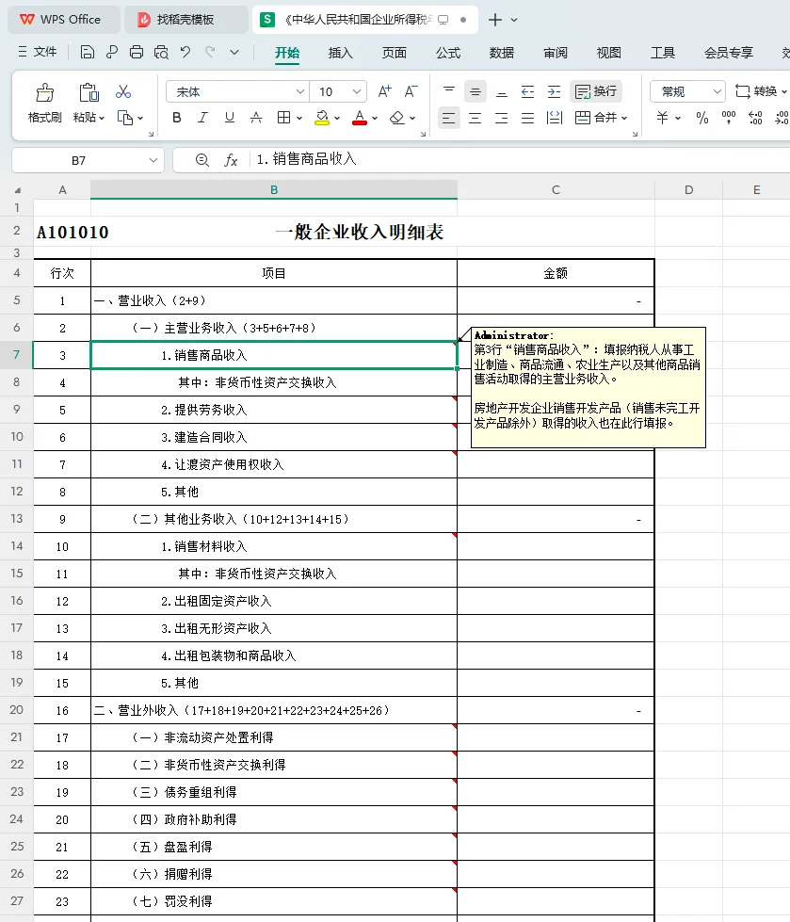Select cell 2. 提供劳务收入
The image size is (790, 922).
coord(274,410)
